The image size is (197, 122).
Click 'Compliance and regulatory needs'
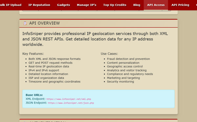click(x=130, y=74)
